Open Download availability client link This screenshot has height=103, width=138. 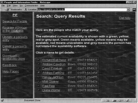[x=14, y=57]
